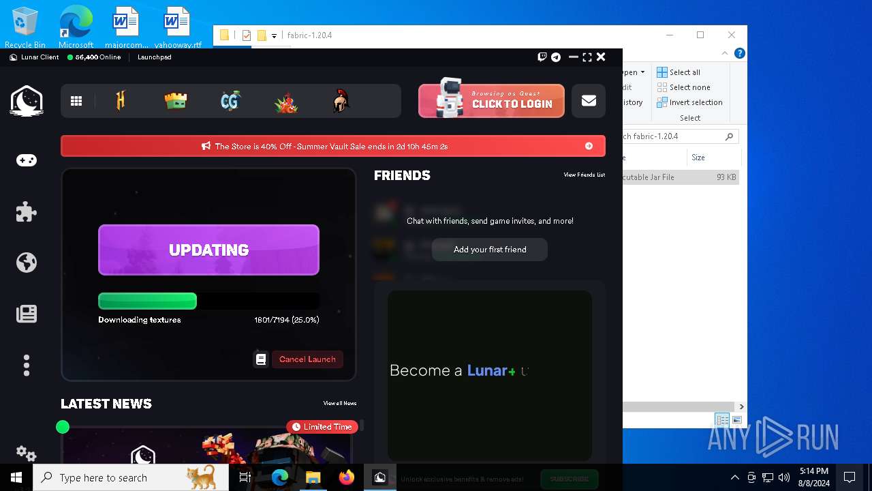Click the File Explorer help icon

740,53
